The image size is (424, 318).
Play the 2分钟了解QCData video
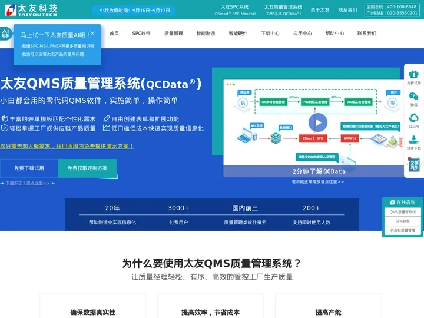click(x=318, y=122)
